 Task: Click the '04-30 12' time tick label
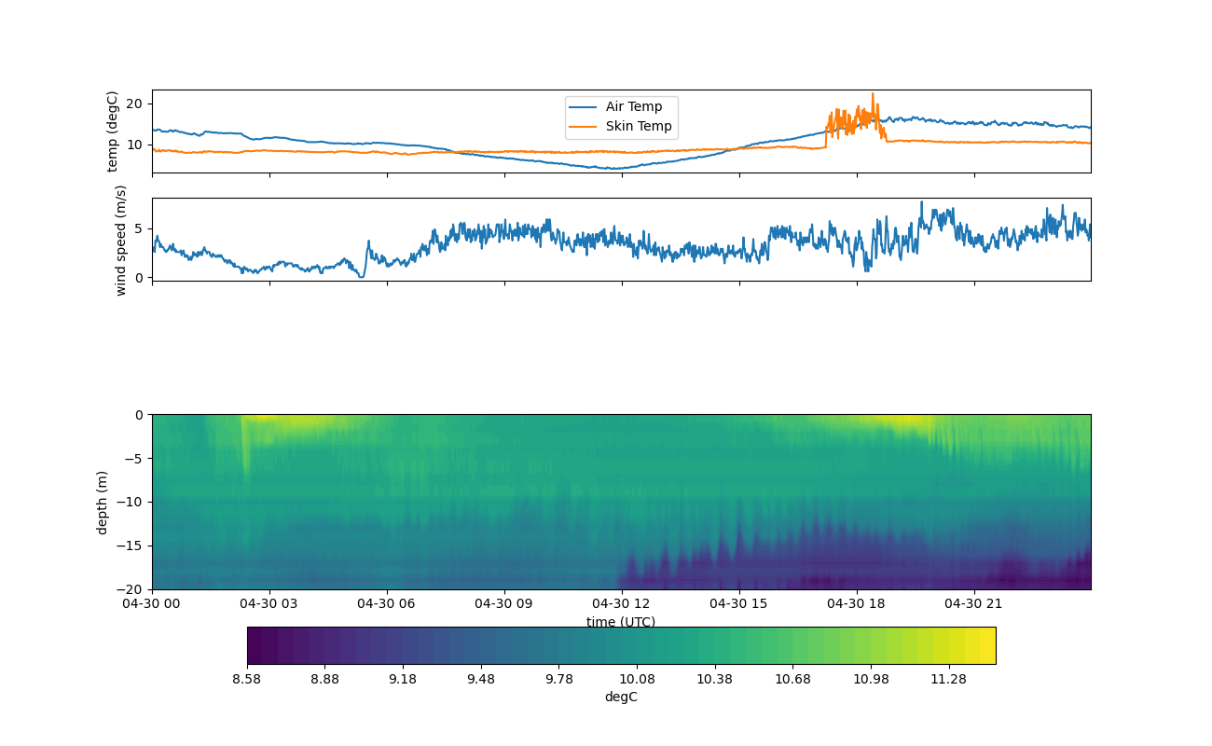[x=621, y=603]
